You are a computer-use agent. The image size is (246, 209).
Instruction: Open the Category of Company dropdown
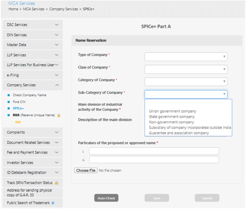(186, 82)
